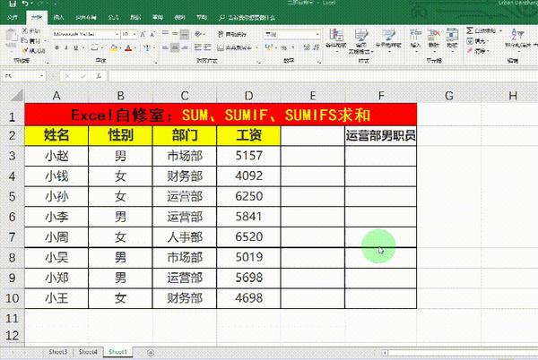Toggle Middle Align for cells
Image resolution: width=538 pixels, height=360 pixels.
click(x=175, y=34)
